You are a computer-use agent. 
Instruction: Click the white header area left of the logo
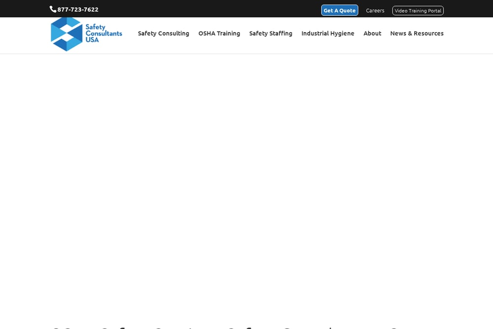pos(25,35)
